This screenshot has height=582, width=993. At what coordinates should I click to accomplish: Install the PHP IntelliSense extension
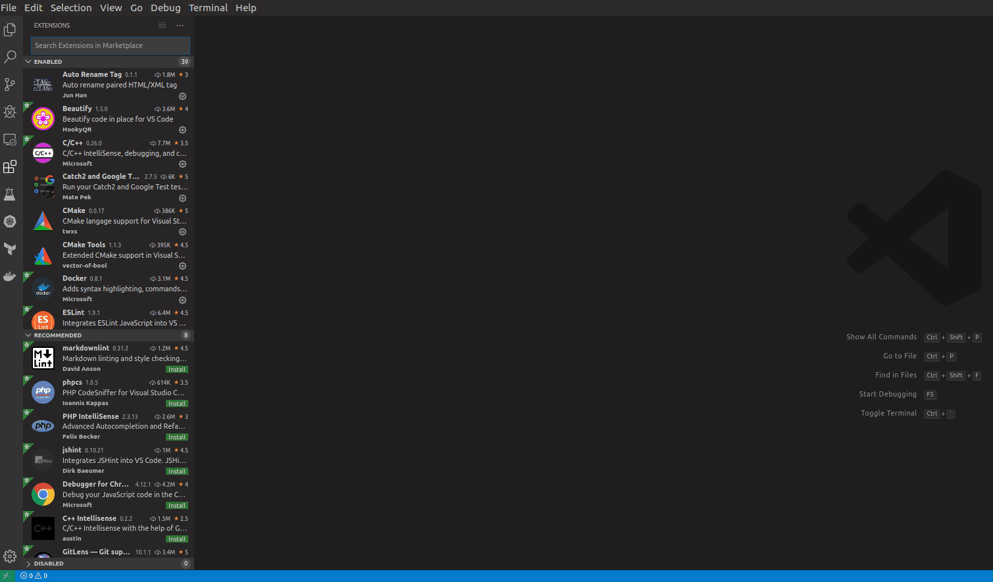[x=177, y=437]
